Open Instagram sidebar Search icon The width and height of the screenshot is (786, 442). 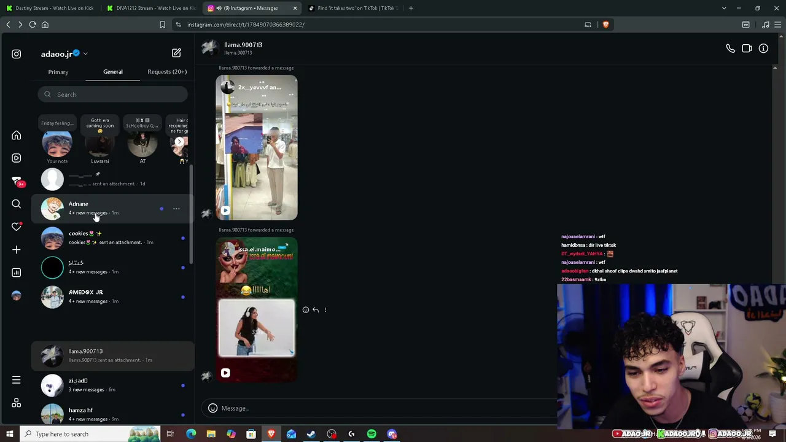[x=17, y=204]
